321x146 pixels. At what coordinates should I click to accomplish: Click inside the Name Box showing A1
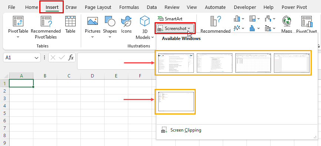19,58
